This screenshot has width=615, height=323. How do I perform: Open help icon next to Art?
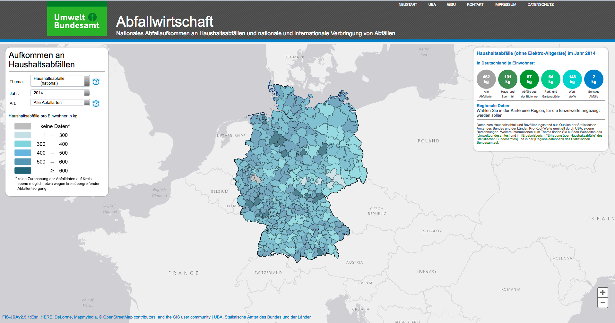(x=96, y=104)
